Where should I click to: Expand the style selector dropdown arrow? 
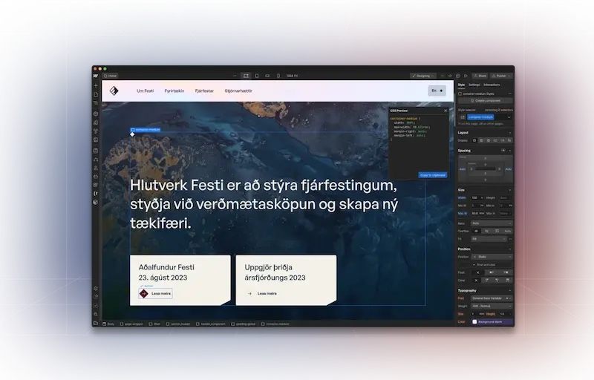tap(509, 117)
